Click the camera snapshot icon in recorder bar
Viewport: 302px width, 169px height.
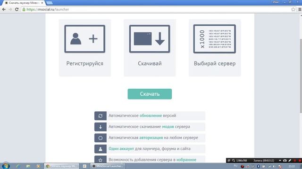point(285,161)
